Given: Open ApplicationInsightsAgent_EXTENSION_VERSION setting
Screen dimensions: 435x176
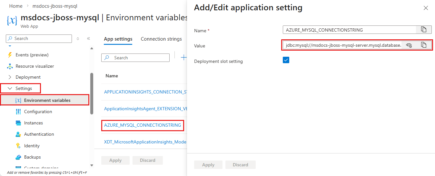Looking at the screenshot, I should (146, 109).
